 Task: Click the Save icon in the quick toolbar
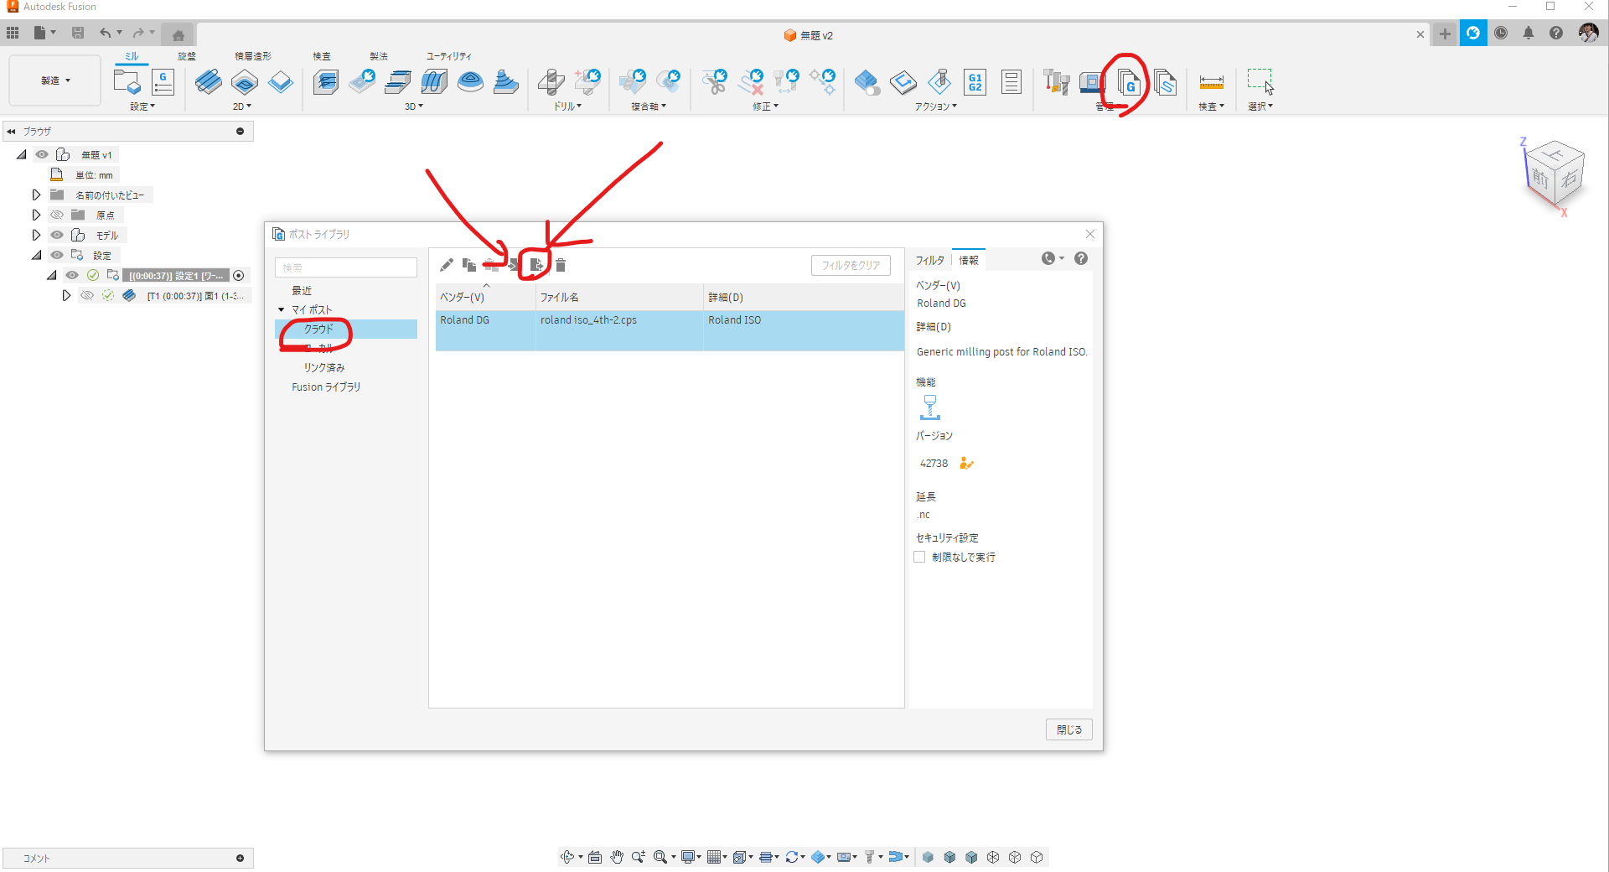78,33
